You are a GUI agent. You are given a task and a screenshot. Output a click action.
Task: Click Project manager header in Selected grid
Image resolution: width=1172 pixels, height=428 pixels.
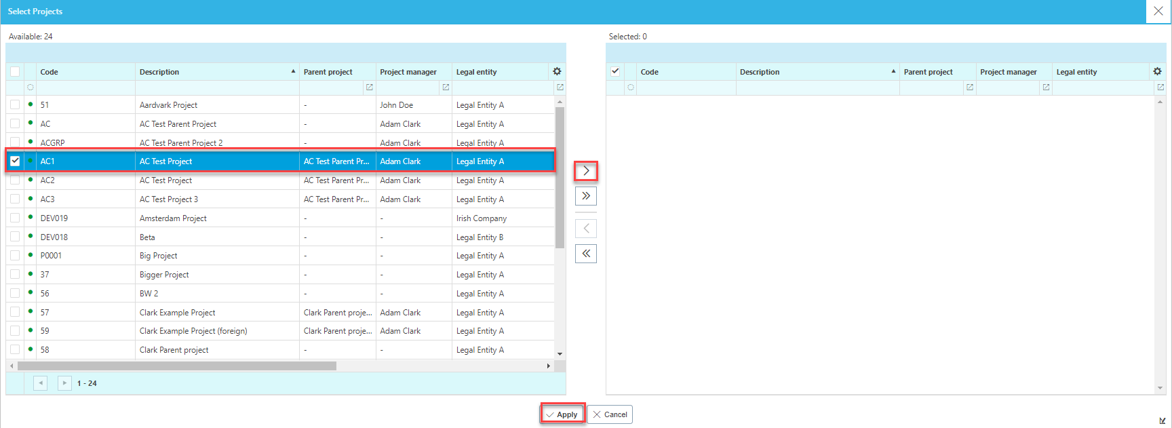pyautogui.click(x=1014, y=72)
